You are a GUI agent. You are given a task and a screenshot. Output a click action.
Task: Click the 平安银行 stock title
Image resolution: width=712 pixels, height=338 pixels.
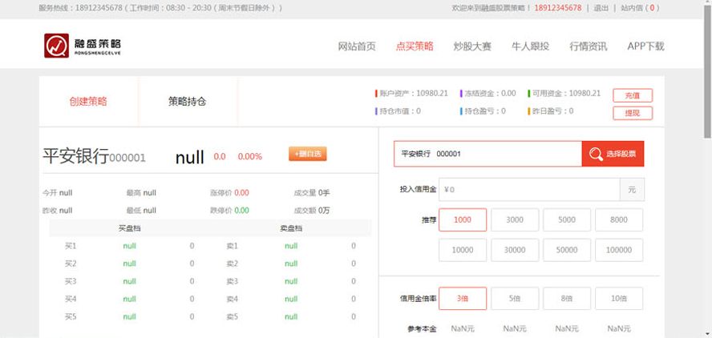76,156
